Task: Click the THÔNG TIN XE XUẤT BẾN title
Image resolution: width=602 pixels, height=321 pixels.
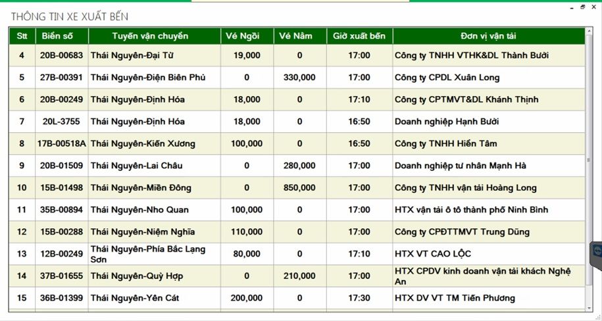Action: 70,17
